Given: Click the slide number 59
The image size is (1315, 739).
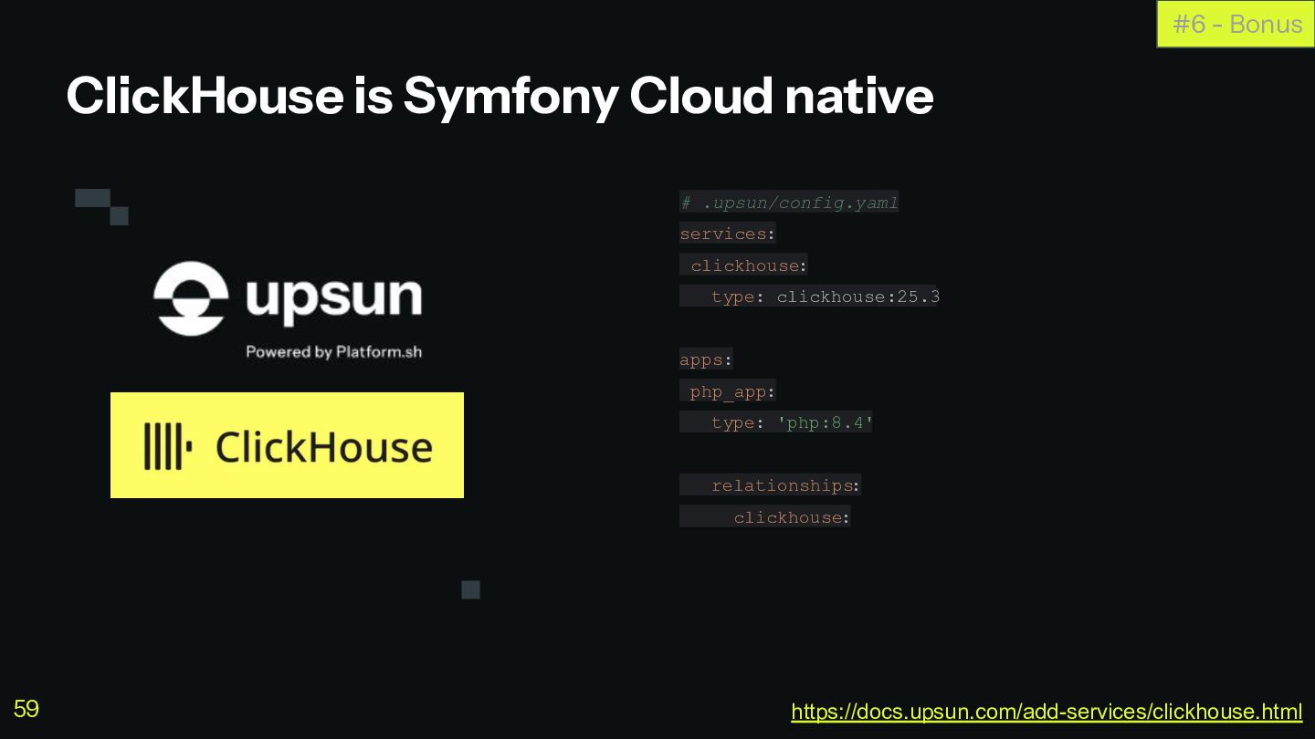Looking at the screenshot, I should (26, 709).
